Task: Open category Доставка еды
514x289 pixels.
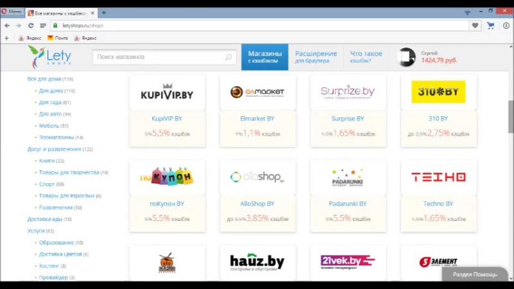Action: (44, 219)
